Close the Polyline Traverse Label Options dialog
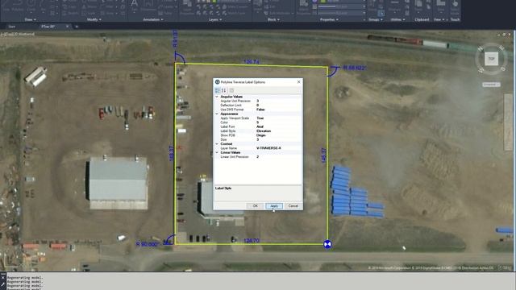Viewport: 516px width, 290px height. click(298, 82)
